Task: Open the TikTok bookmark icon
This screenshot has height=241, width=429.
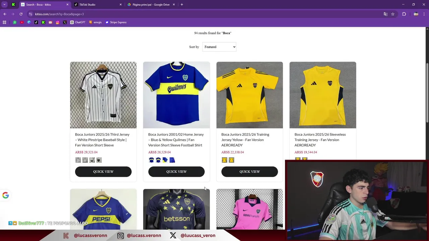Action: coord(36,22)
